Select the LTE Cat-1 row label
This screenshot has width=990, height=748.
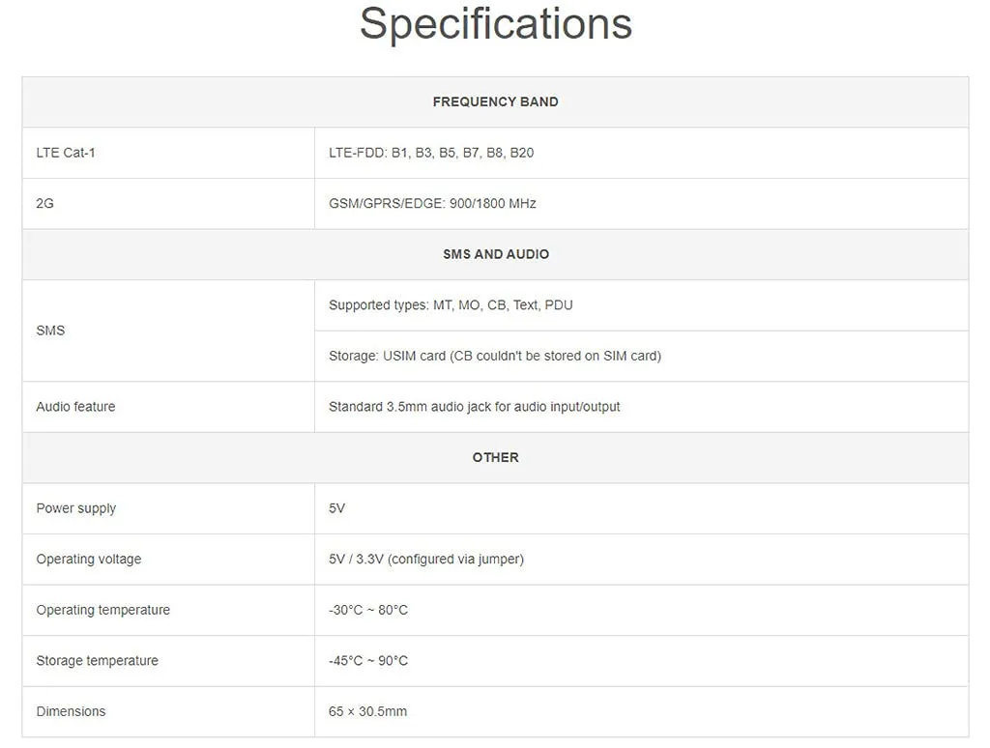pyautogui.click(x=66, y=153)
